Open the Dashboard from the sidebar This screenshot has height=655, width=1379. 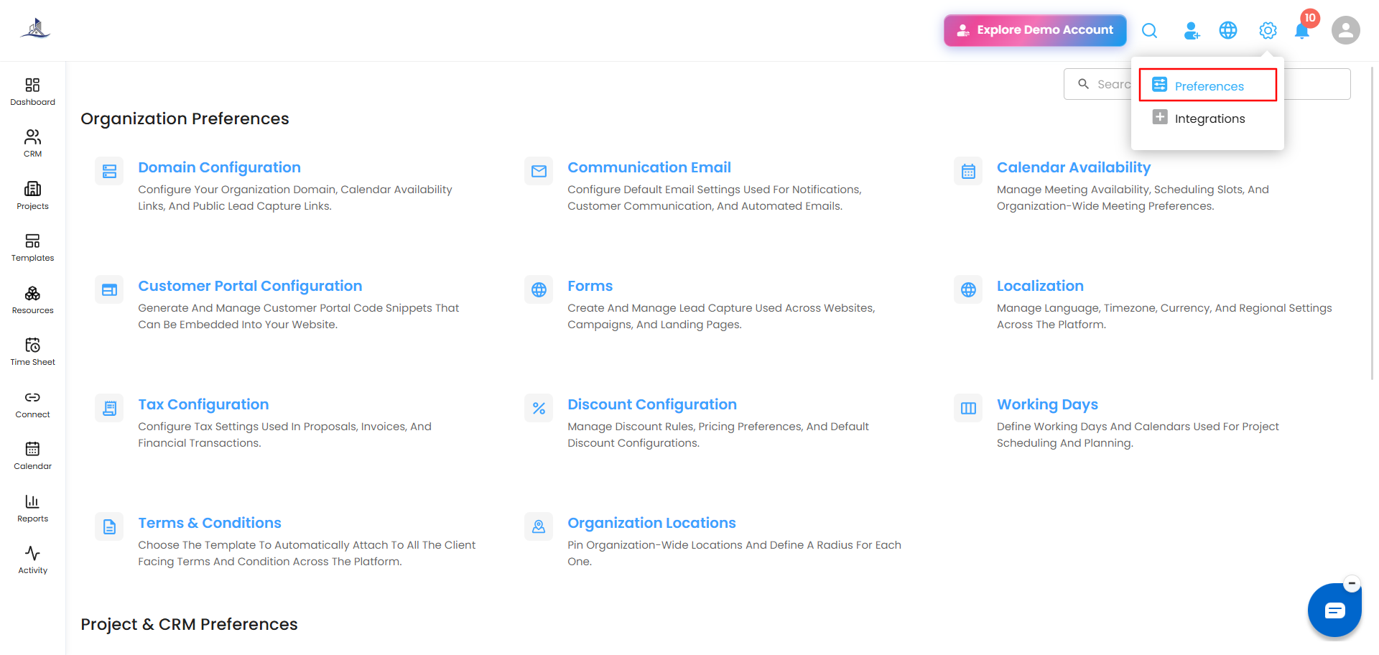click(x=32, y=92)
